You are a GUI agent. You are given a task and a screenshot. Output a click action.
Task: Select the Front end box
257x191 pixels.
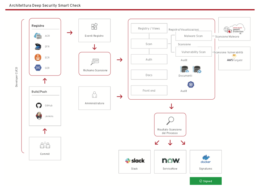point(149,90)
